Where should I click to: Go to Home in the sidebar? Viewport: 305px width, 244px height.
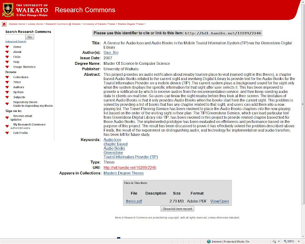point(17,47)
